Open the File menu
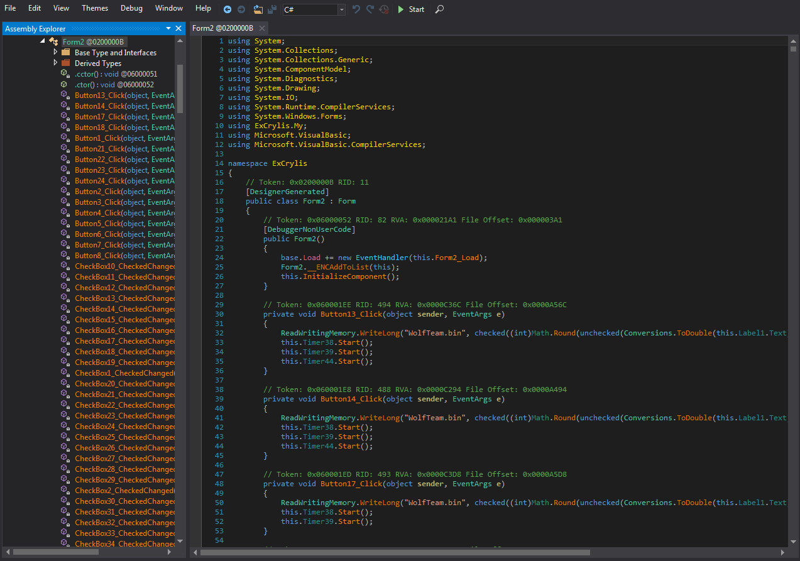The image size is (800, 561). pyautogui.click(x=10, y=8)
